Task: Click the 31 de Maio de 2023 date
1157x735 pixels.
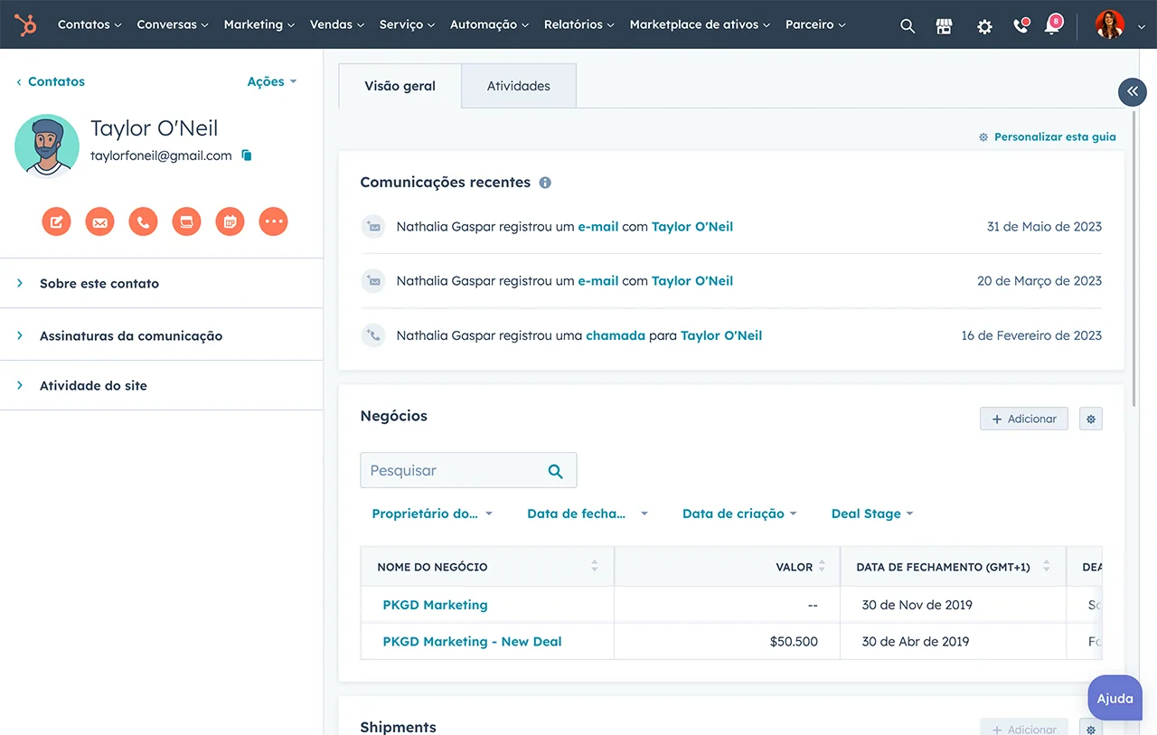Action: click(1044, 227)
